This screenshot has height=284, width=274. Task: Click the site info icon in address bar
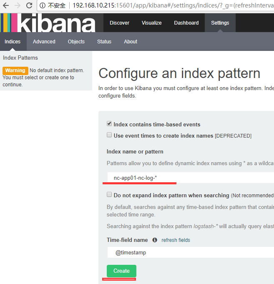(43, 5)
